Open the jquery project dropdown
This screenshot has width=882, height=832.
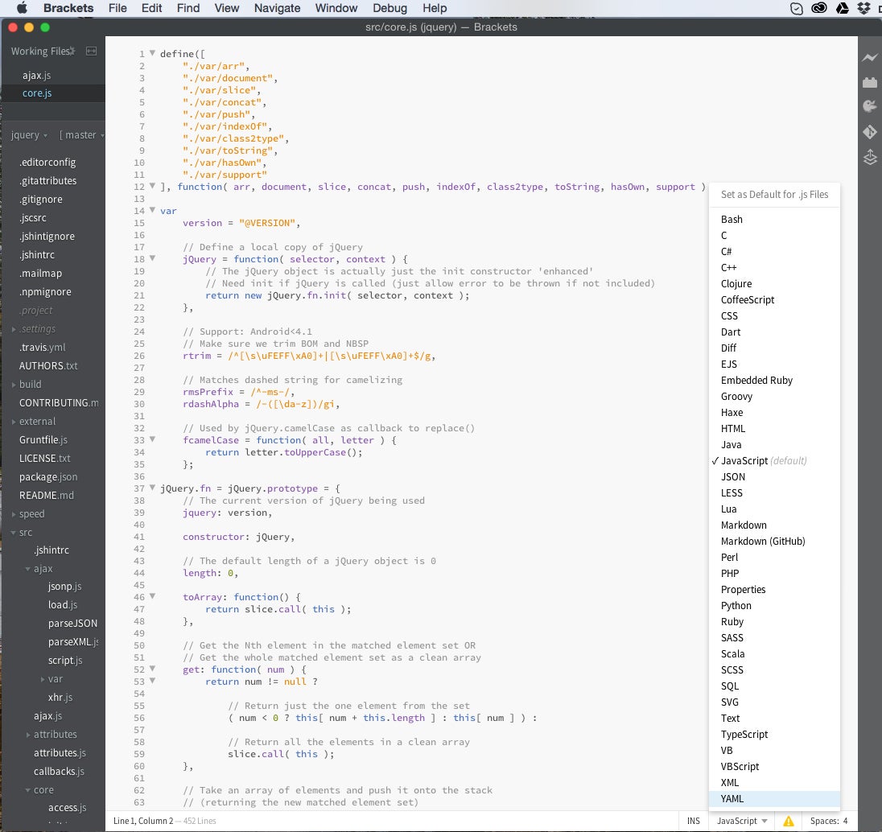[29, 135]
